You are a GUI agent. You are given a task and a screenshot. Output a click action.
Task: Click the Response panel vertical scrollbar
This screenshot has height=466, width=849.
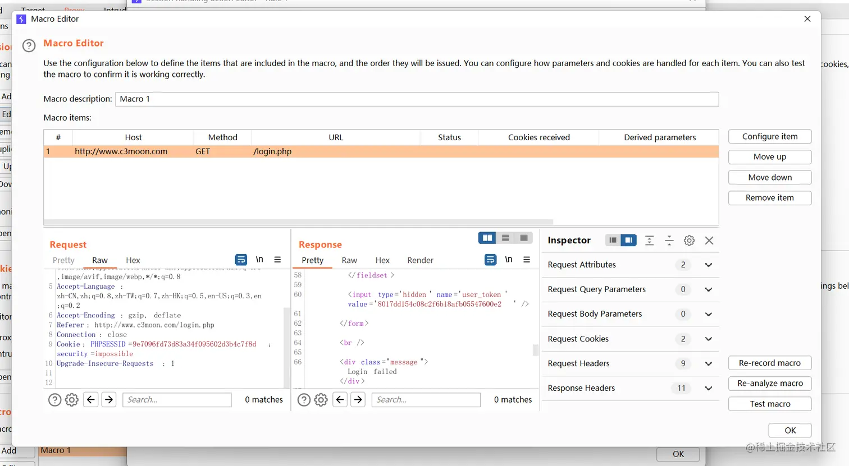click(x=536, y=350)
